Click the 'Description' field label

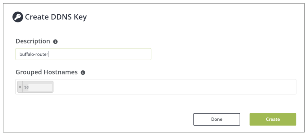pos(33,41)
